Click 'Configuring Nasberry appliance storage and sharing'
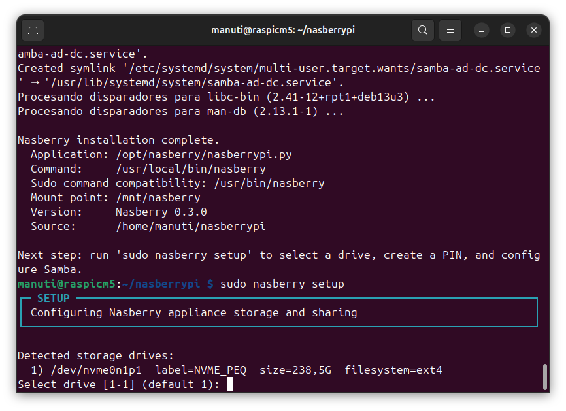 coord(194,312)
